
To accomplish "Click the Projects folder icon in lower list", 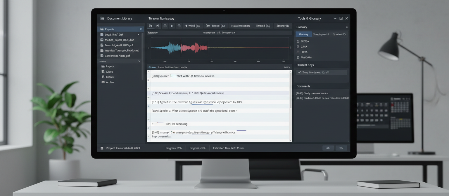I will click(103, 66).
